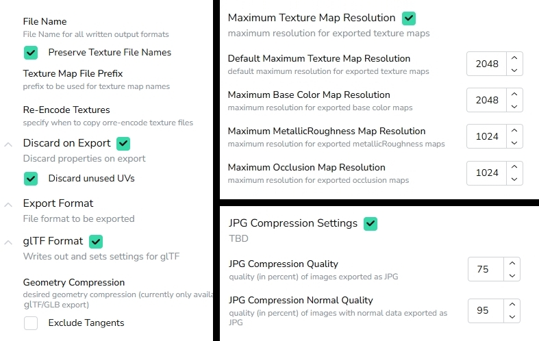Increase Maximum Base Color Map Resolution
Screen dimensions: 539x341
tap(514, 94)
